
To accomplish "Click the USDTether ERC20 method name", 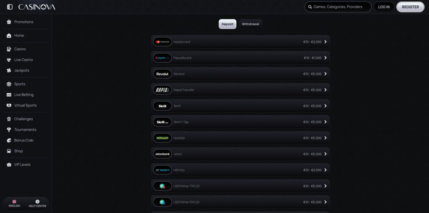I will pos(186,202).
